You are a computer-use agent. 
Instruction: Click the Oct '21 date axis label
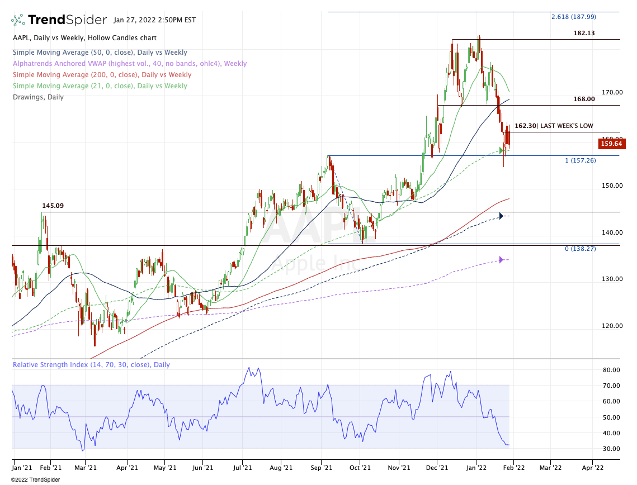[360, 468]
